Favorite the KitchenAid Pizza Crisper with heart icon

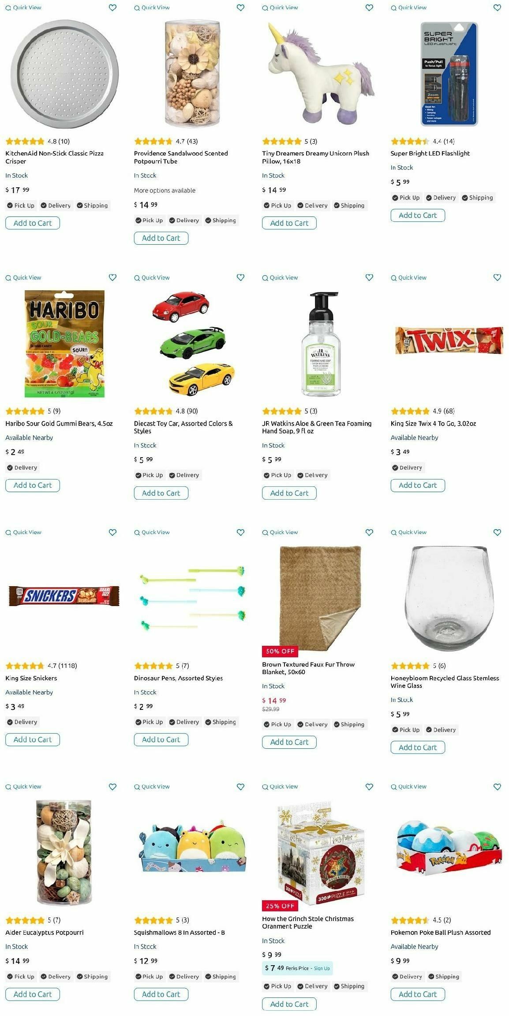[112, 8]
